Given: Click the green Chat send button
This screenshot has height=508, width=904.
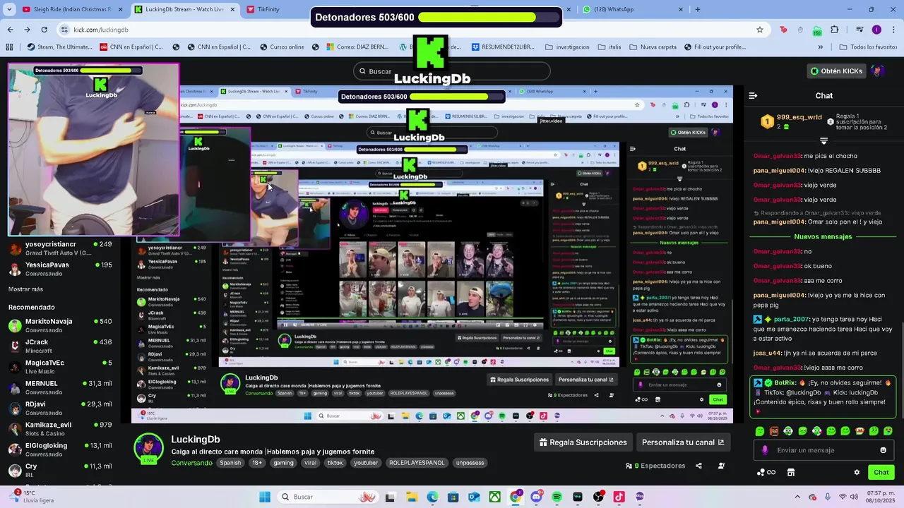Looking at the screenshot, I should pyautogui.click(x=881, y=473).
